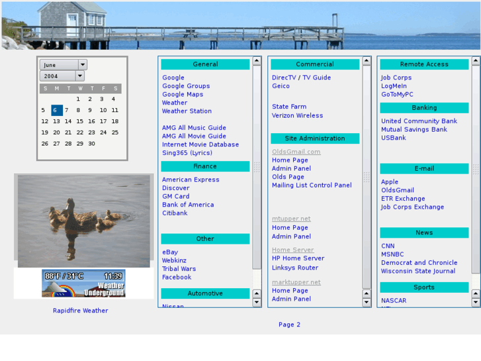Screen dimensions: 481x361
Task: Click the General panel scrollbar thumb
Action: pyautogui.click(x=257, y=168)
